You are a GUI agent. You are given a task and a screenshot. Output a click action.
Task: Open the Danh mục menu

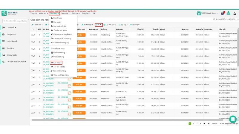pos(65,13)
